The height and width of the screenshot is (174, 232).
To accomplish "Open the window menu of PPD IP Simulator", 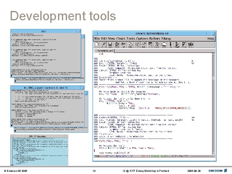I will point(12,136).
